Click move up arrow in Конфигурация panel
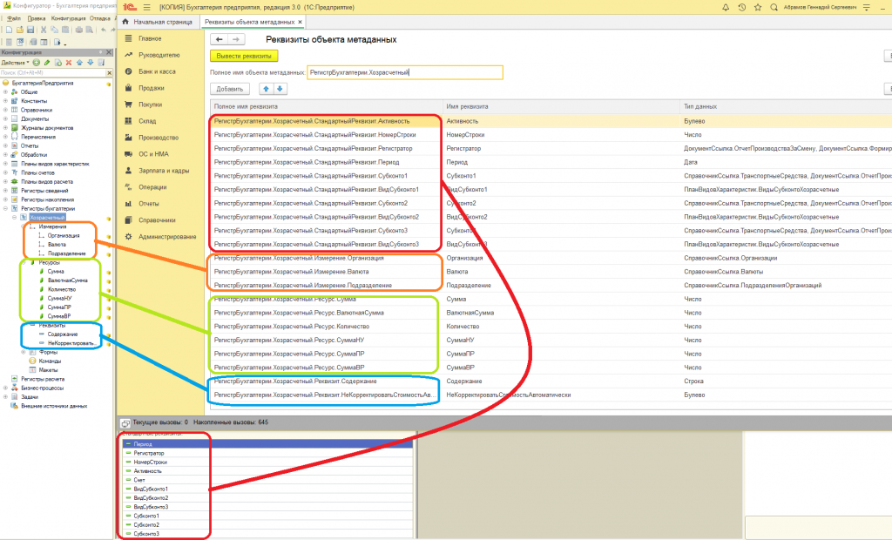Viewport: 892px width, 540px height. [79, 63]
